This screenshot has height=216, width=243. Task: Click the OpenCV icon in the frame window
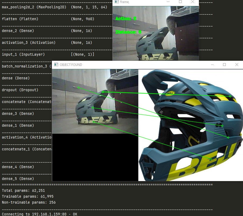(x=116, y=2)
